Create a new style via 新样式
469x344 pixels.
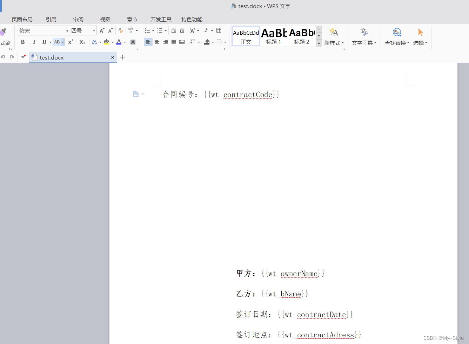tap(334, 36)
